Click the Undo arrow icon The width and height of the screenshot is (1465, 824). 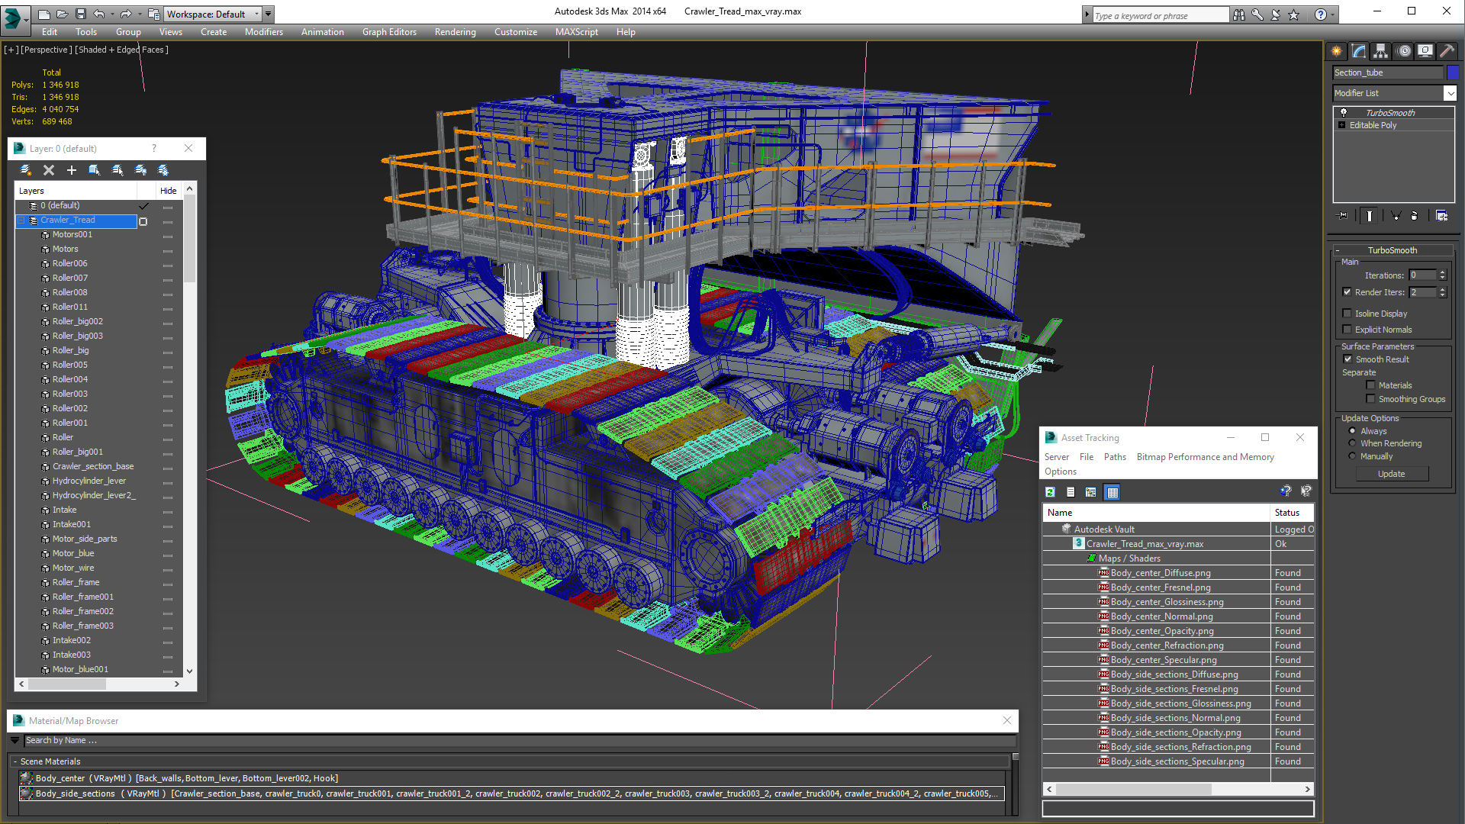pos(98,14)
